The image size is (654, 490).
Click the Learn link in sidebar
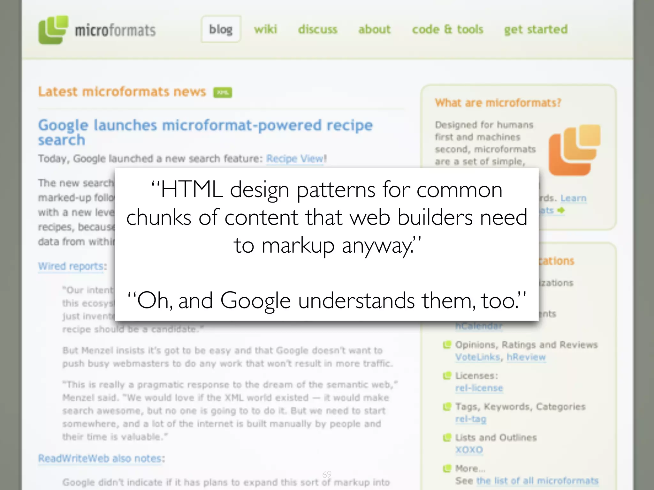click(574, 198)
